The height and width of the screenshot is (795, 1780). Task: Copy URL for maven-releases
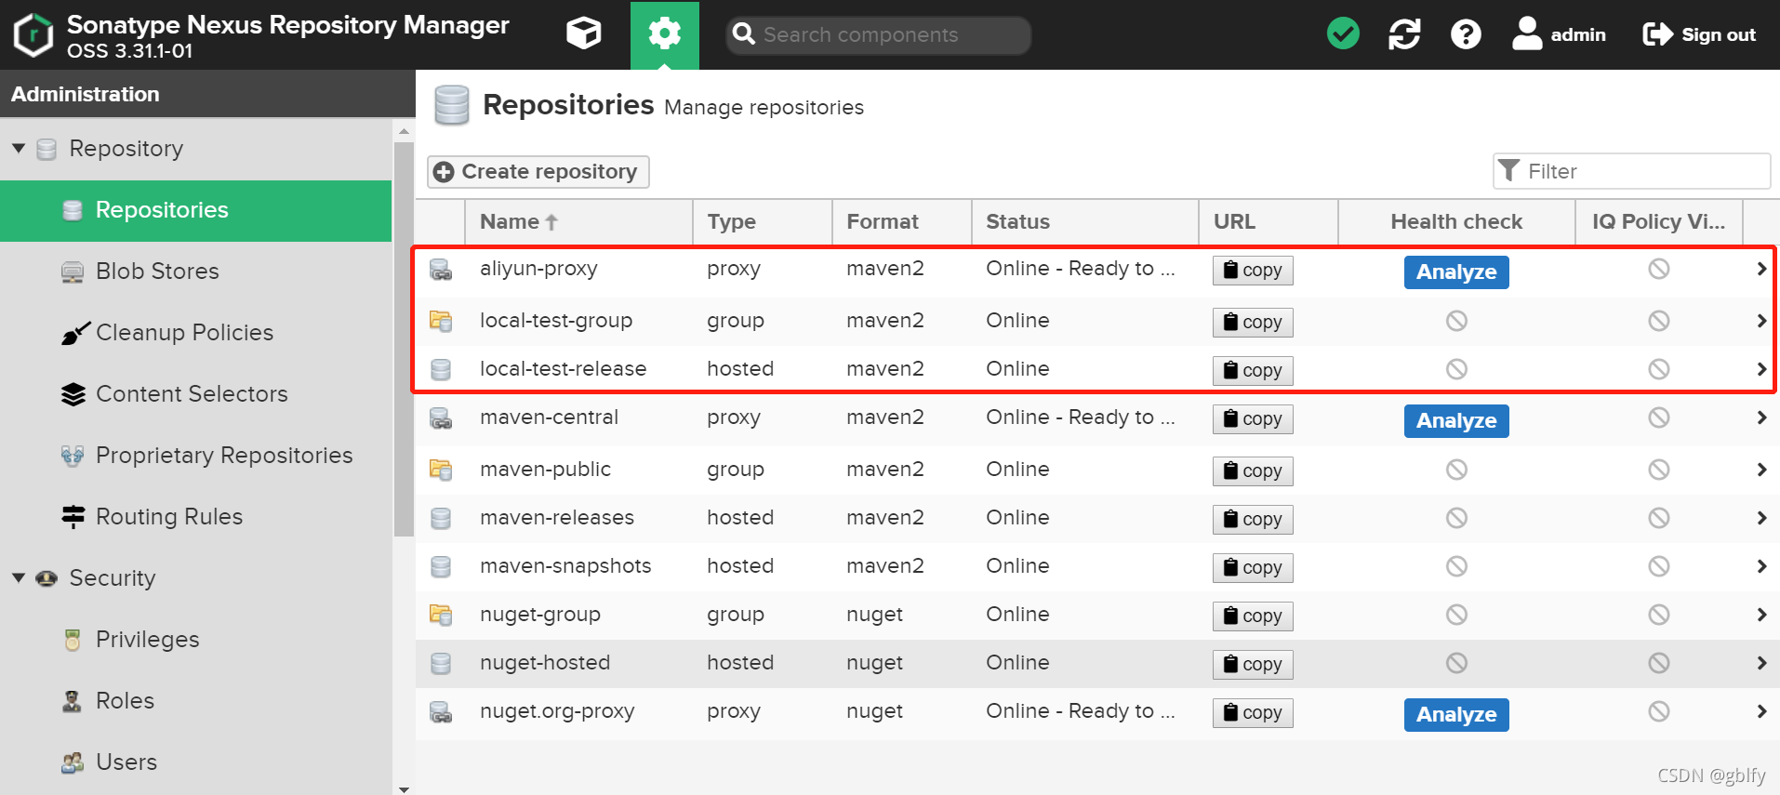[1253, 520]
